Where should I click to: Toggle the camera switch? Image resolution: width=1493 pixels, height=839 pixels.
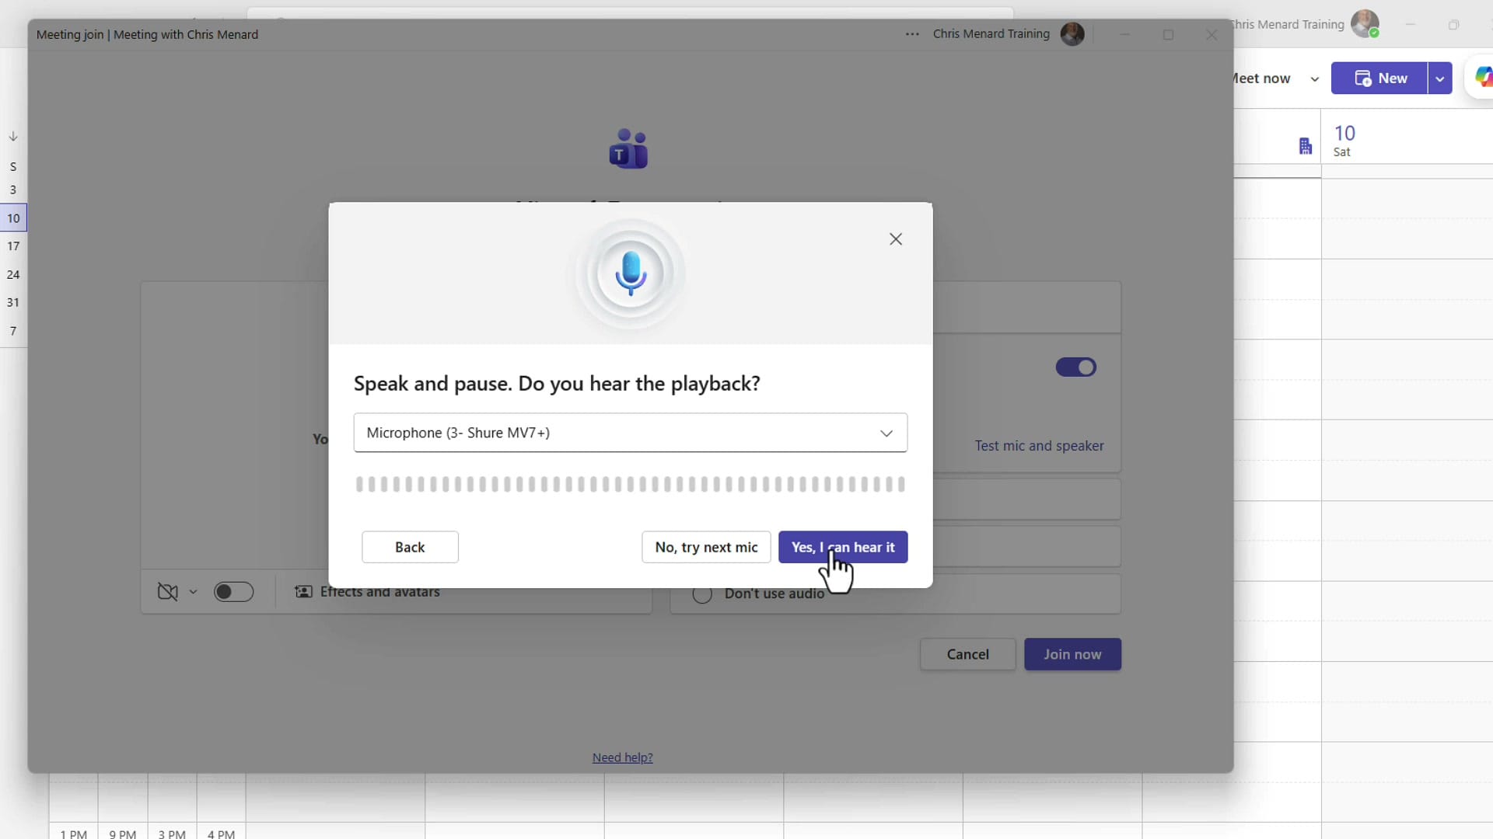[233, 592]
